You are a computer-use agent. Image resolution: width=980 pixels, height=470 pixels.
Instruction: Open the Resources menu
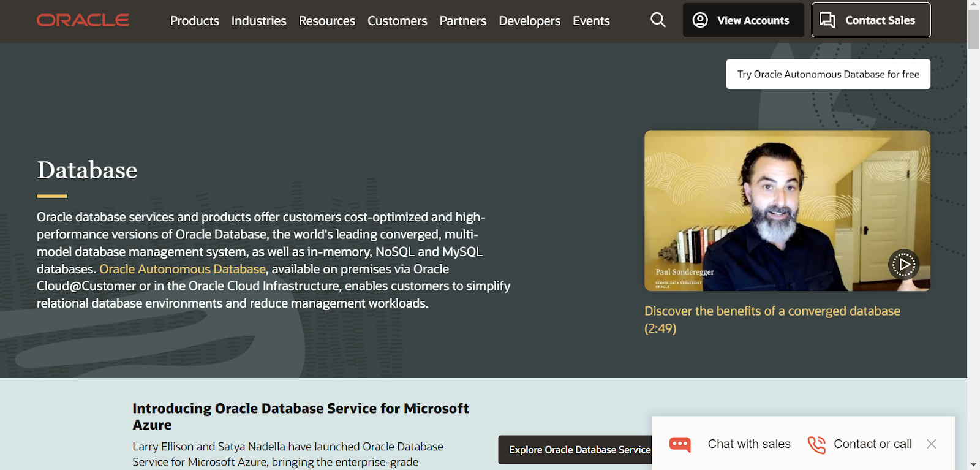[x=327, y=21]
